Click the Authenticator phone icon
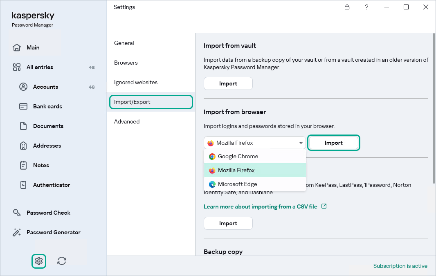This screenshot has width=436, height=276. [x=23, y=185]
